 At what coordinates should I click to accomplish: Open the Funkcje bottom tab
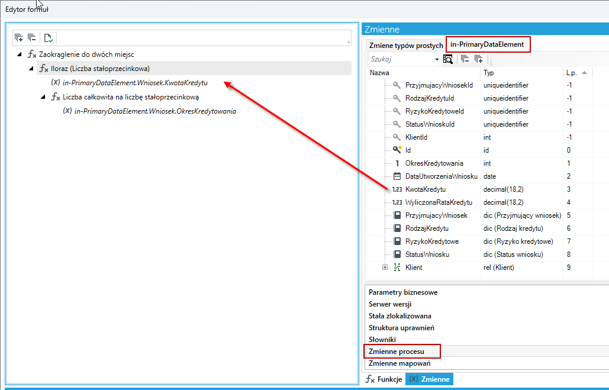pos(384,379)
